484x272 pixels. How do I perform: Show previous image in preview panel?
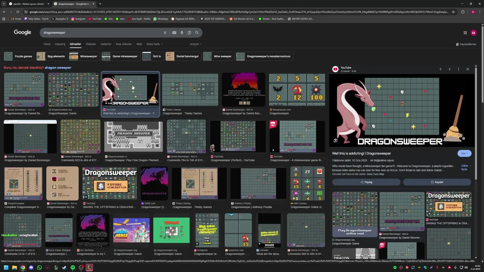coord(441,69)
